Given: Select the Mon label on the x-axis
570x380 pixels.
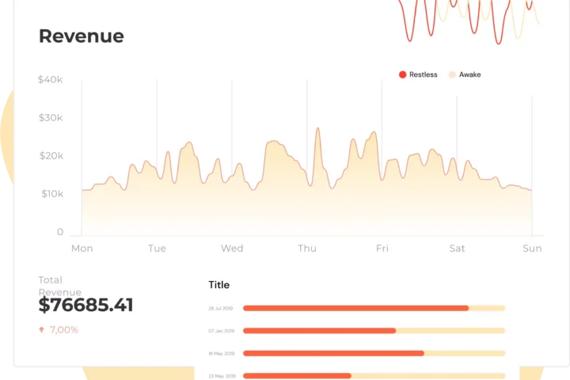Looking at the screenshot, I should click(x=82, y=249).
